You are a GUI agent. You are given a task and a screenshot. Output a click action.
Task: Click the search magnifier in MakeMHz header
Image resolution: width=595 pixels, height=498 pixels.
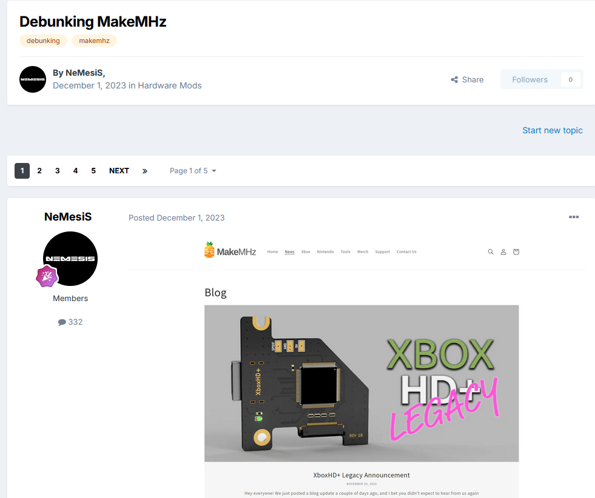click(x=491, y=251)
